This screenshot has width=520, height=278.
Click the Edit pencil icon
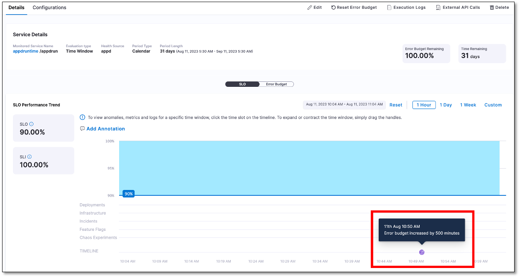pyautogui.click(x=309, y=8)
